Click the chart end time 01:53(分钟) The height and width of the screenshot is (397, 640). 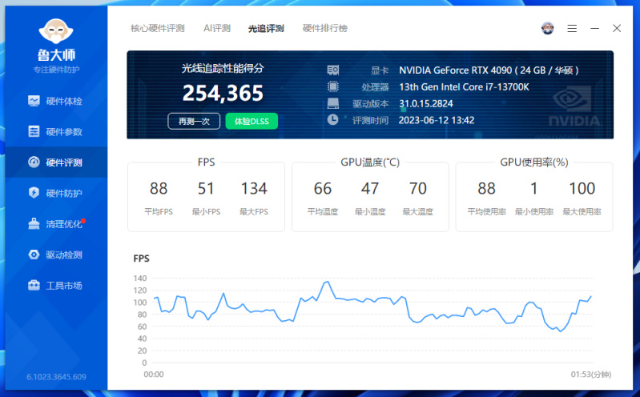590,374
